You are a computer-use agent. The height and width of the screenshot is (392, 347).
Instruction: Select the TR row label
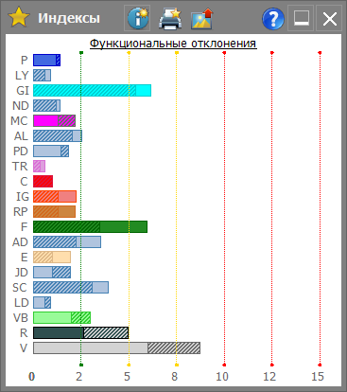(20, 166)
